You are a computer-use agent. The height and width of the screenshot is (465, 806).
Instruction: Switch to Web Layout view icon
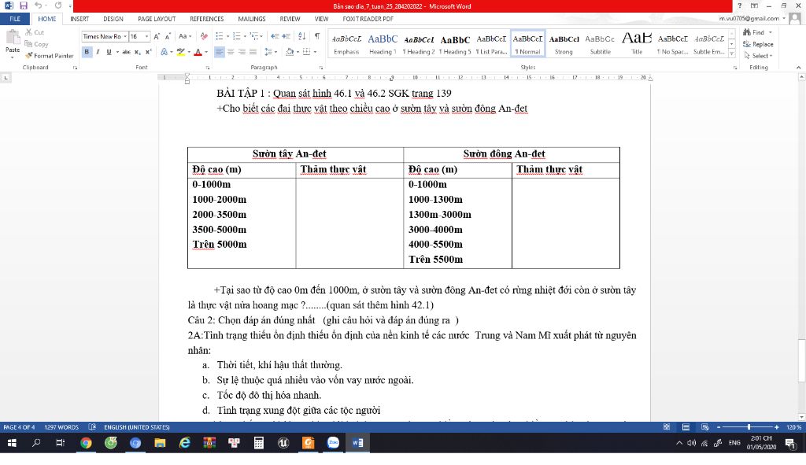click(704, 427)
